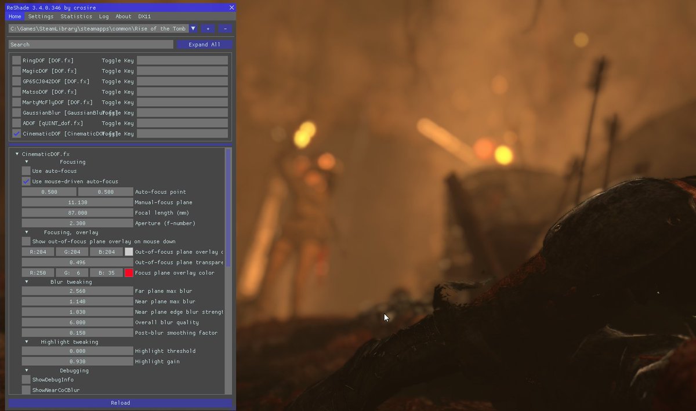Collapse the Blur tweaking section
Image resolution: width=696 pixels, height=411 pixels.
[26, 282]
